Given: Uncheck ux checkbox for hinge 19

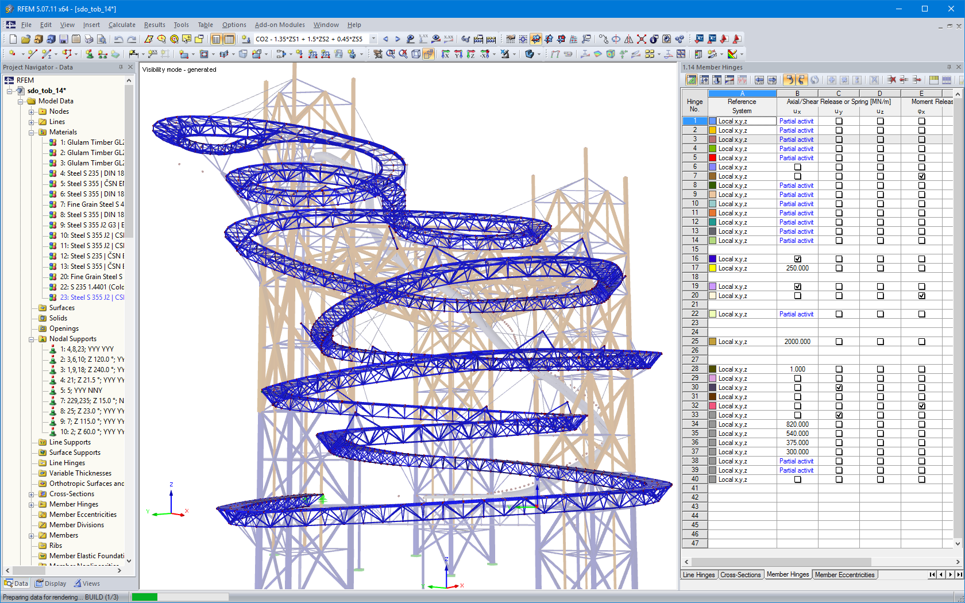Looking at the screenshot, I should [x=797, y=287].
